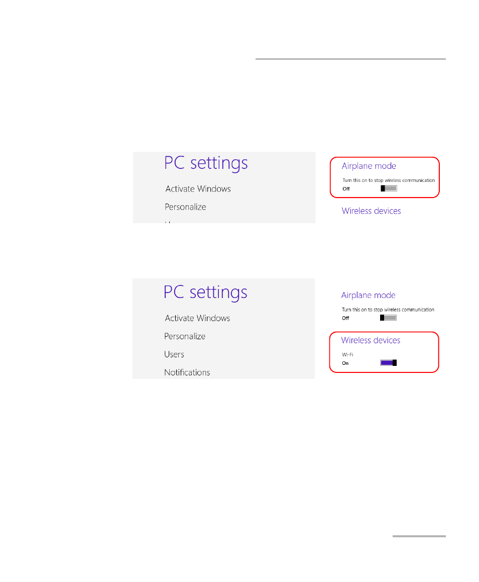This screenshot has width=479, height=582.
Task: Click the airplane description text inside red outline
Action: (388, 180)
